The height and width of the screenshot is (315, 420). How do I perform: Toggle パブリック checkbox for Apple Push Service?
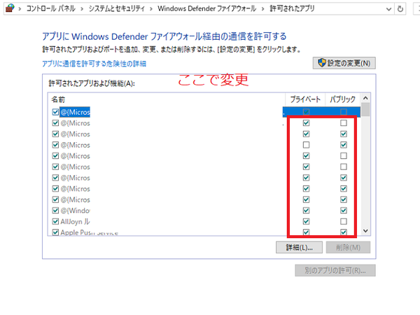point(344,232)
